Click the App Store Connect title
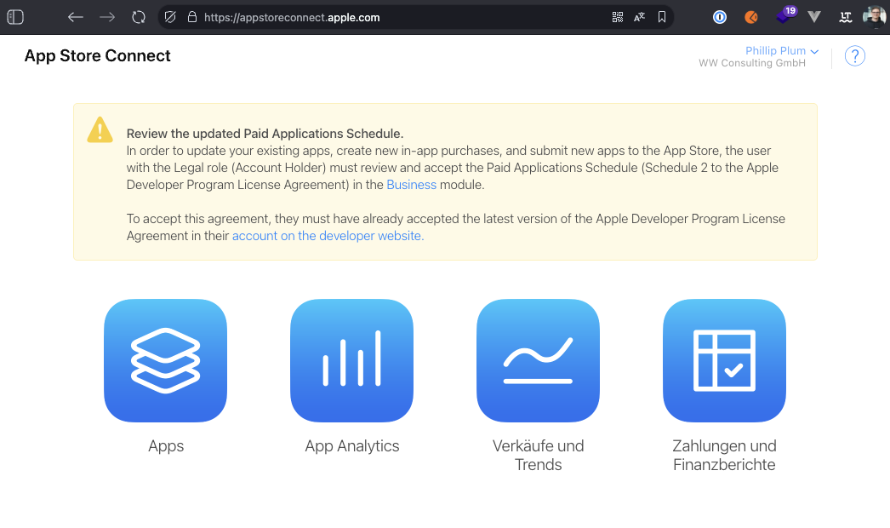Image resolution: width=890 pixels, height=528 pixels. point(98,56)
